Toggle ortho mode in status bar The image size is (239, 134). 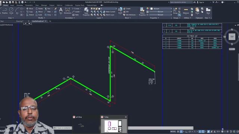(187, 131)
